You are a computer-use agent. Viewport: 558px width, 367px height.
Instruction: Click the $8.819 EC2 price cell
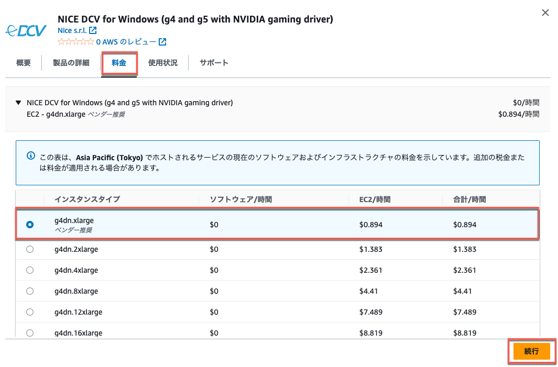371,333
